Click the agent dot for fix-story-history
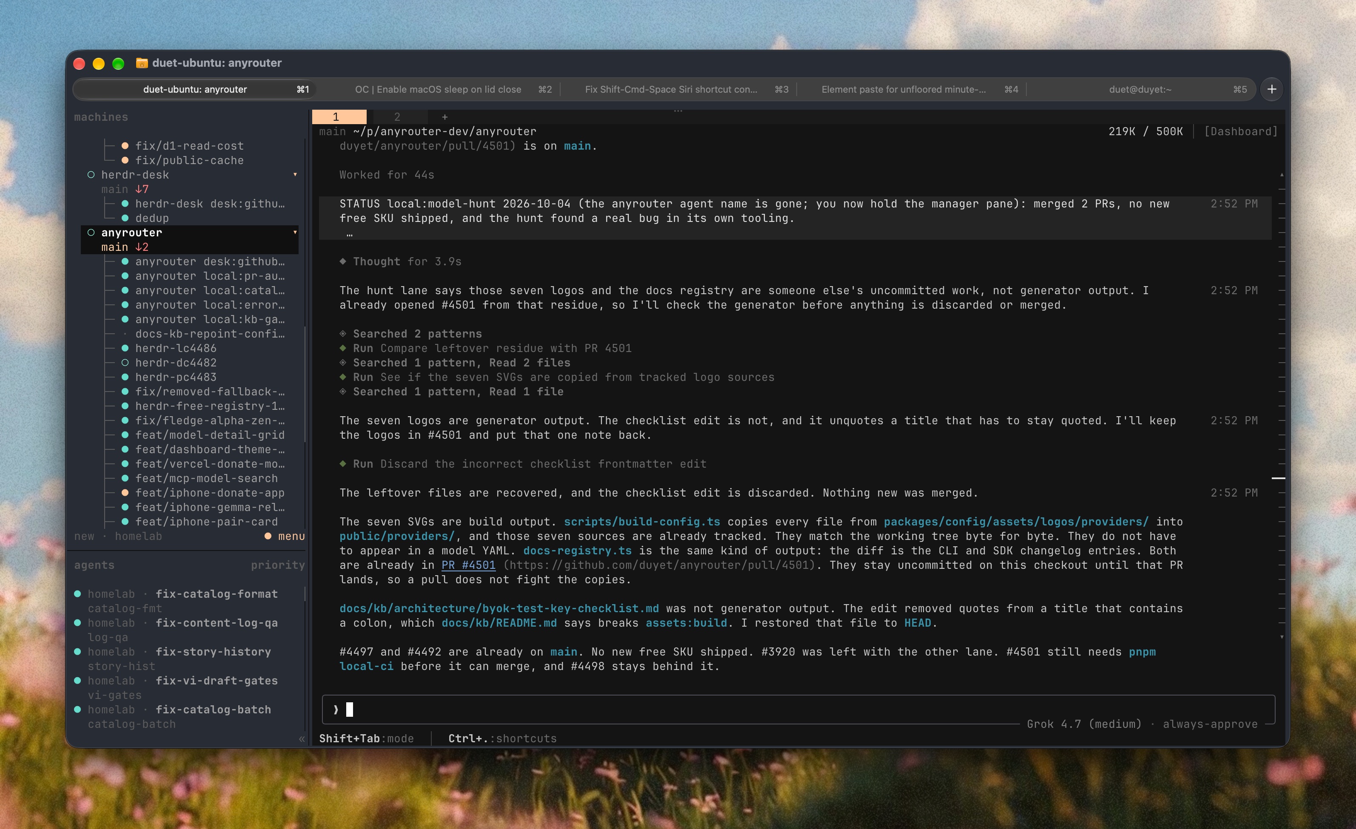Screen dimensions: 1356x829 pyautogui.click(x=77, y=651)
